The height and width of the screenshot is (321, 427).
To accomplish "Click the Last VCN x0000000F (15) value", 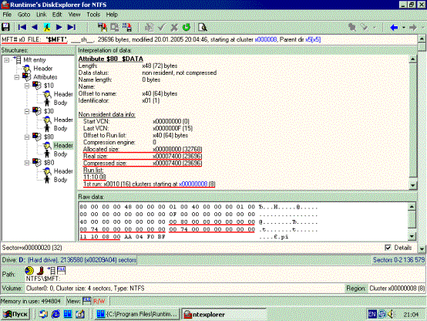I will (x=173, y=128).
